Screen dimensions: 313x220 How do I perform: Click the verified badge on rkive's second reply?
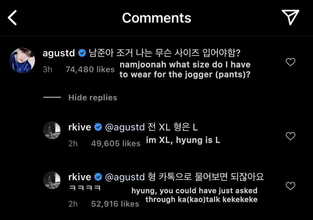[x=99, y=177]
